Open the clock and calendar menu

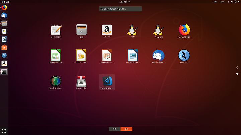(125, 2)
